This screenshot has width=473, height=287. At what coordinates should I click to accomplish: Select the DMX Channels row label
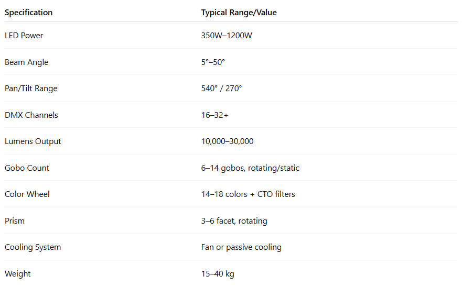tap(31, 115)
